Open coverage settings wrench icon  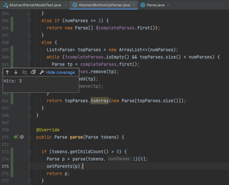point(42,72)
